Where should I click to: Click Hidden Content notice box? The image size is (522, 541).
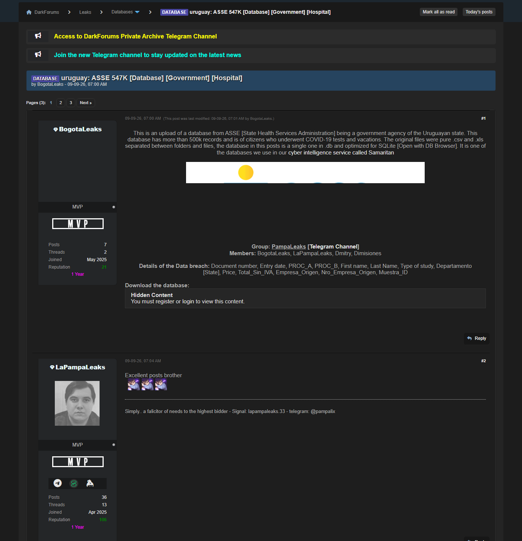tap(305, 298)
